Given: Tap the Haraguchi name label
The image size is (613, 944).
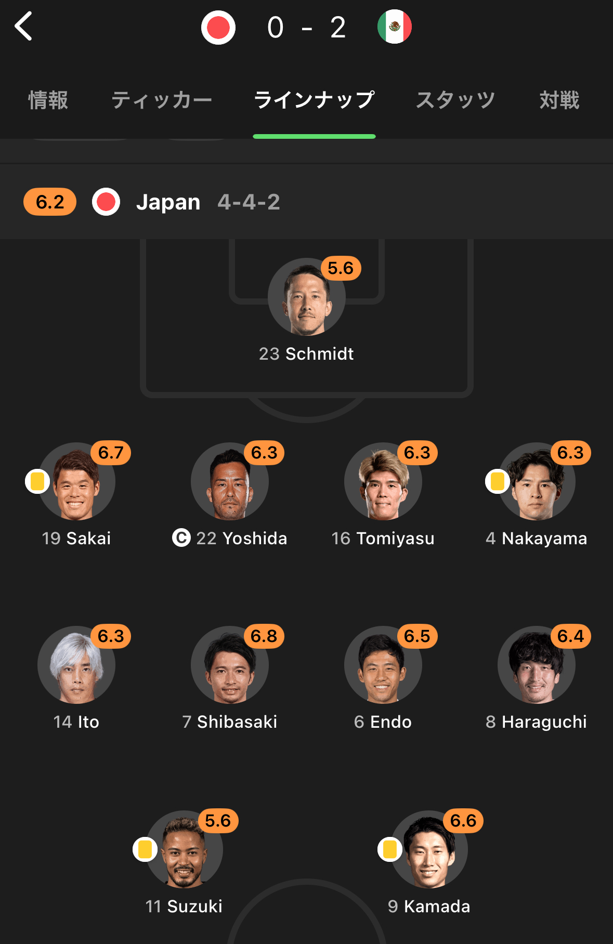Looking at the screenshot, I should (537, 722).
